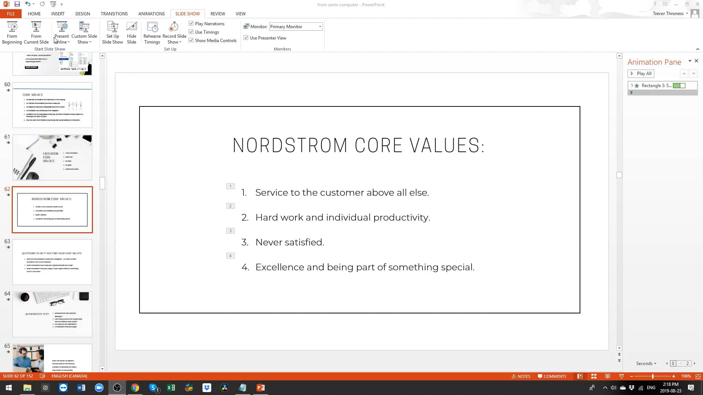Open Set Up Slide Show dialog
This screenshot has height=395, width=703.
(x=112, y=32)
